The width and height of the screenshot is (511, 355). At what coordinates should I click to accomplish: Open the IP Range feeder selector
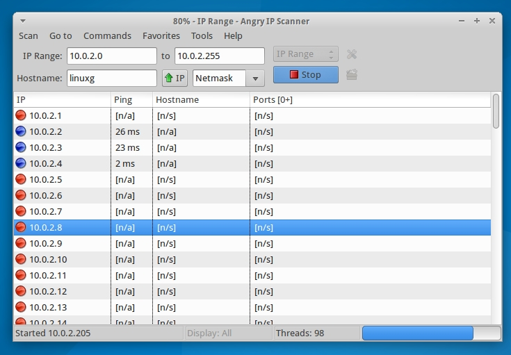[306, 54]
